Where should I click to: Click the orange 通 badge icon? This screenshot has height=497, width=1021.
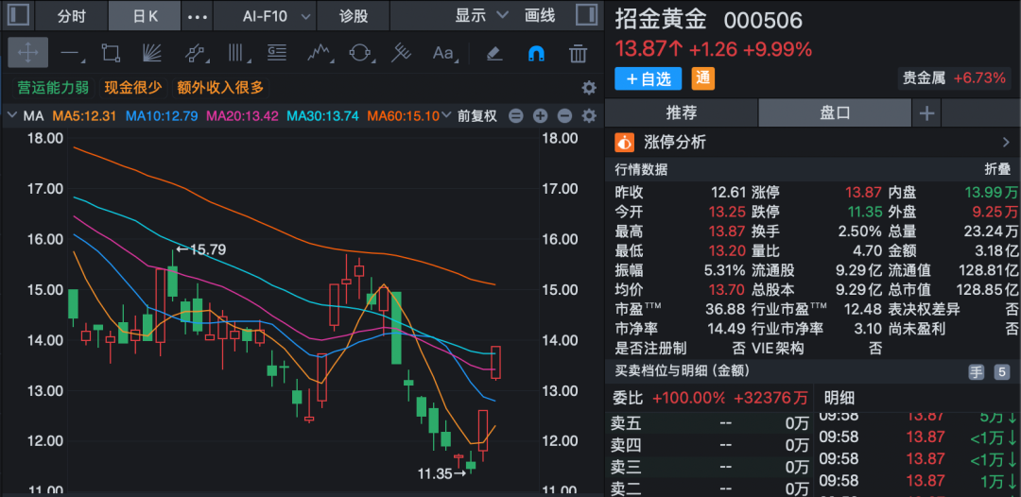(702, 78)
